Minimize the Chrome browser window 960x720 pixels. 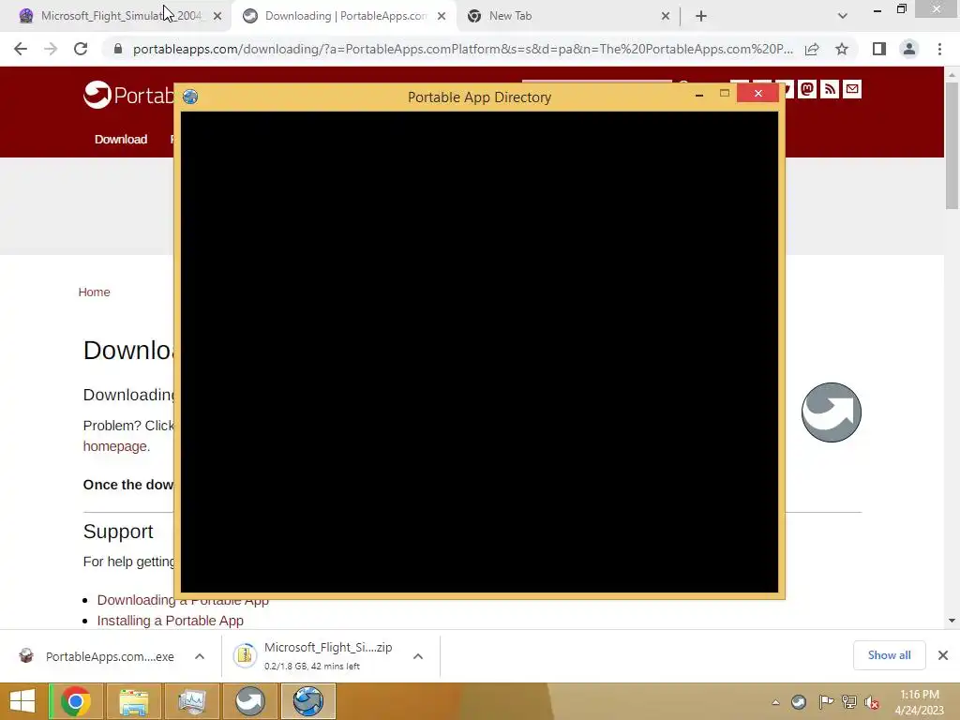(877, 9)
